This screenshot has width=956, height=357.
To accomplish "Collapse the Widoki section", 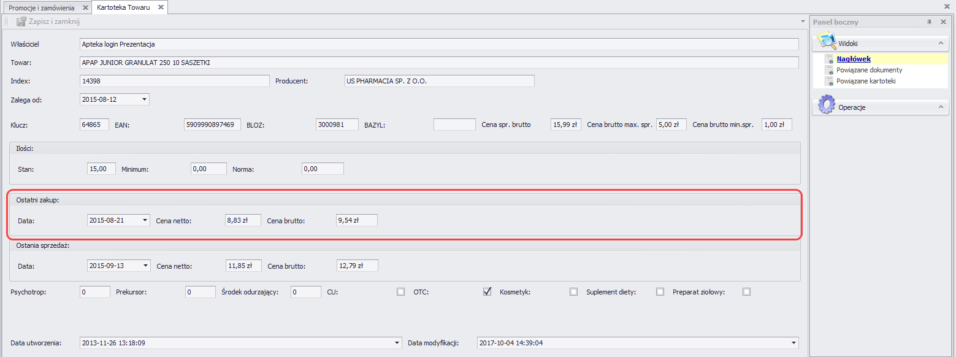I will [x=939, y=44].
